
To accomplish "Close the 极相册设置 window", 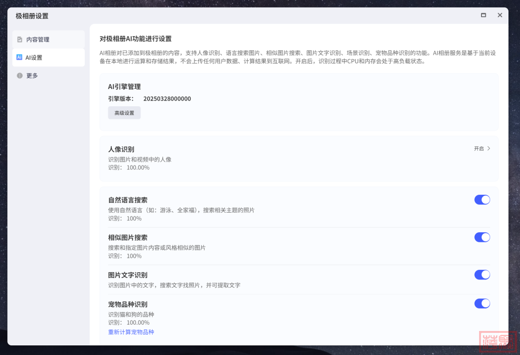I will 500,15.
